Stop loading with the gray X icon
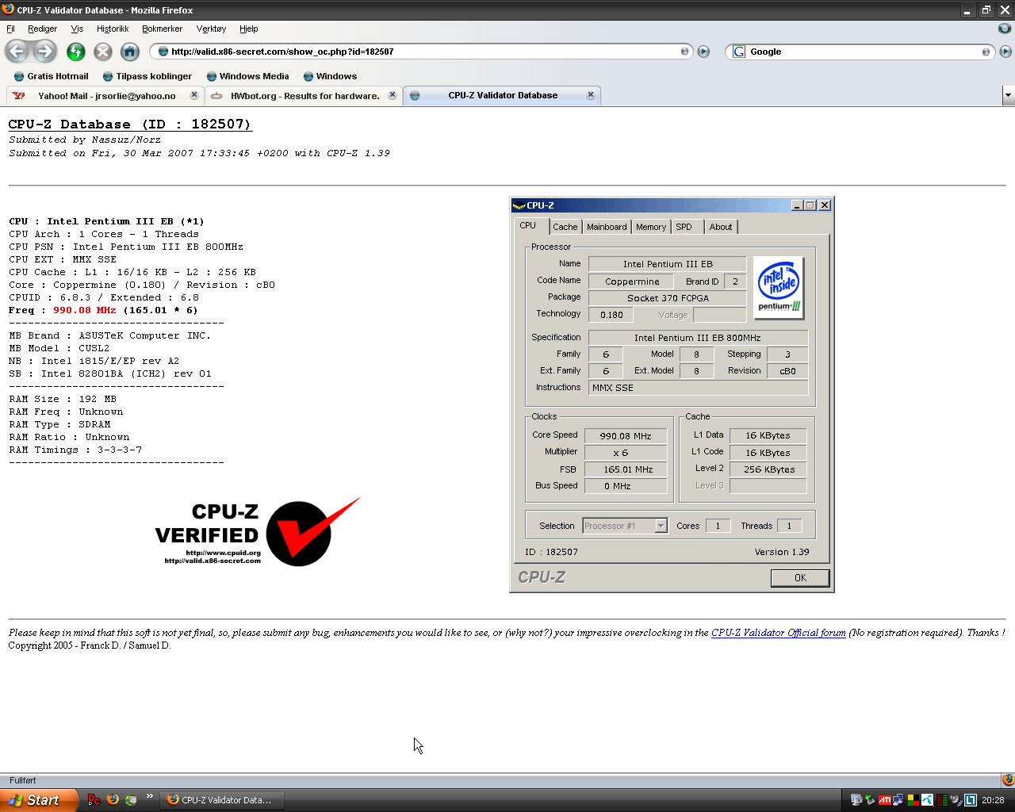Image resolution: width=1015 pixels, height=812 pixels. (103, 52)
